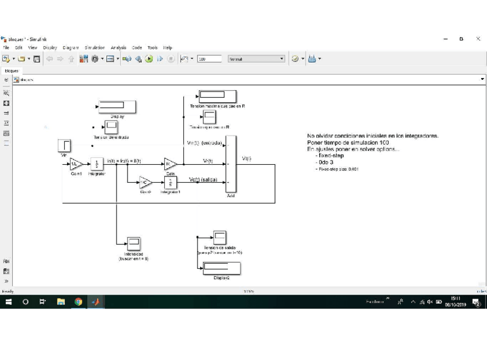487x344 pixels.
Task: Select the bloques model tab
Action: (11, 71)
